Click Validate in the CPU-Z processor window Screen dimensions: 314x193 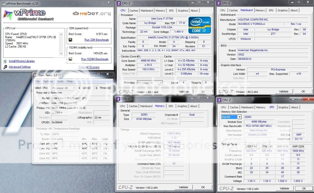click(184, 92)
